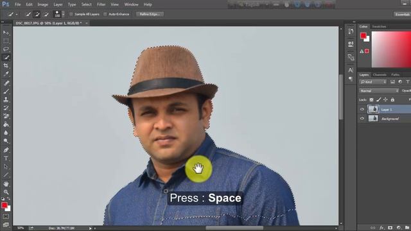Hide the Background layer eye
The height and width of the screenshot is (231, 411).
362,118
